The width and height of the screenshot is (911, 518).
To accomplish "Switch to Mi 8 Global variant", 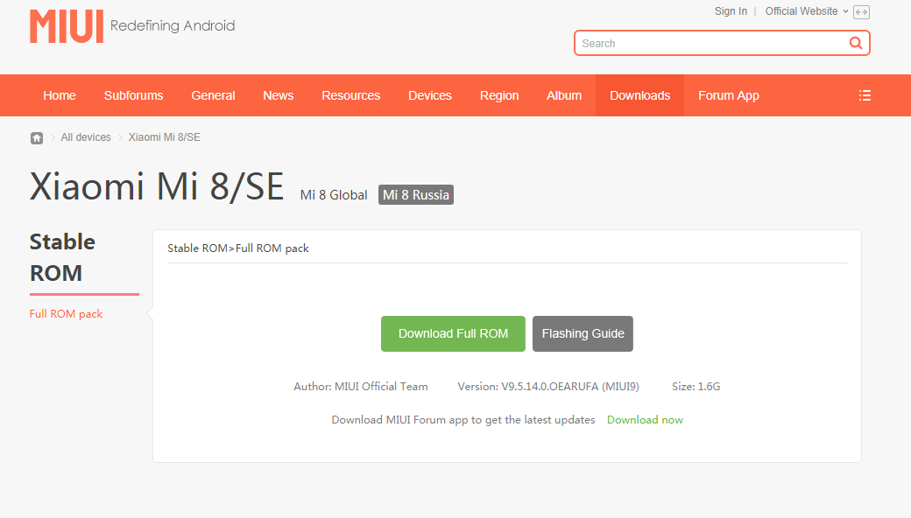I will [334, 195].
